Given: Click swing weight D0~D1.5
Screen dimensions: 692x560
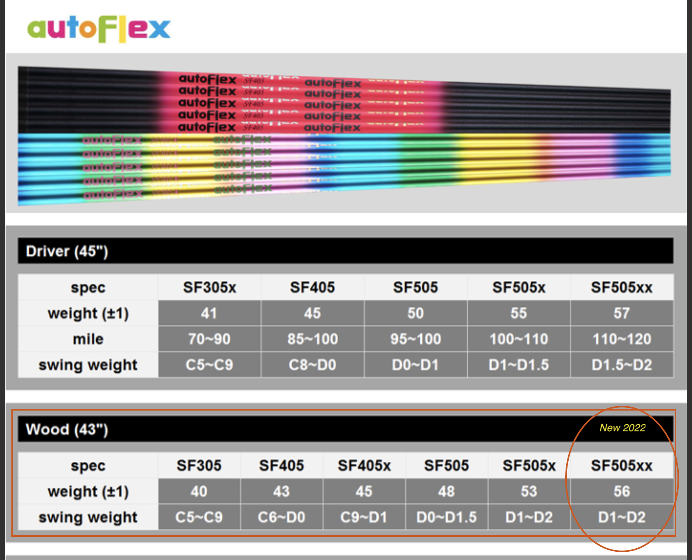Looking at the screenshot, I should [x=447, y=517].
